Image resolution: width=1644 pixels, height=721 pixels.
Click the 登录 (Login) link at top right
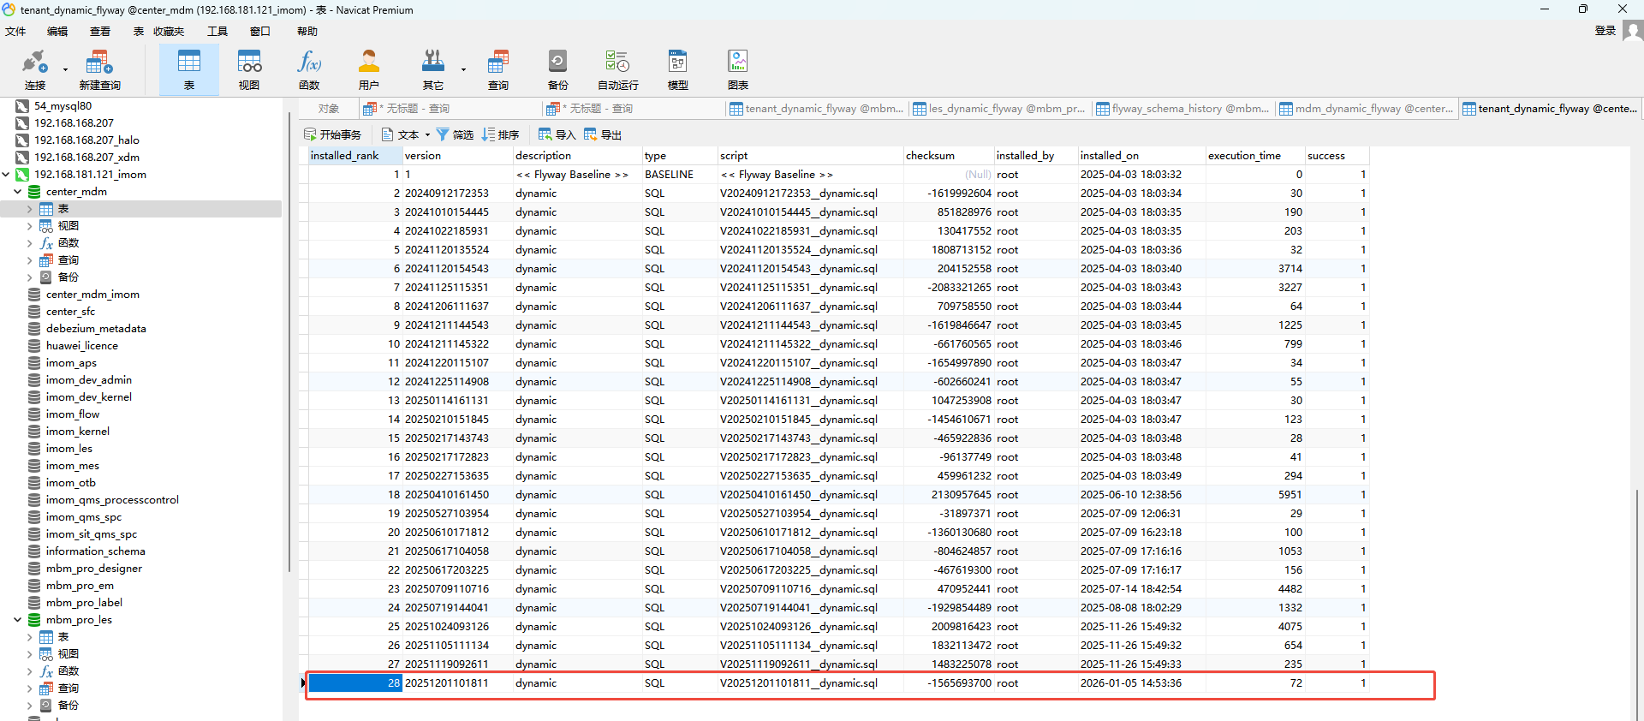click(x=1605, y=31)
